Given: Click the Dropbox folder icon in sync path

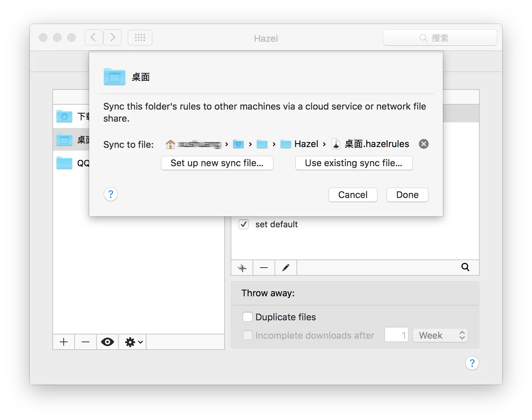Looking at the screenshot, I should (x=238, y=144).
